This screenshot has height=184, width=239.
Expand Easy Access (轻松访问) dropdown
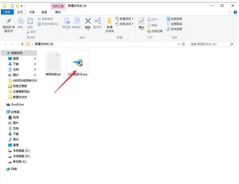point(124,24)
